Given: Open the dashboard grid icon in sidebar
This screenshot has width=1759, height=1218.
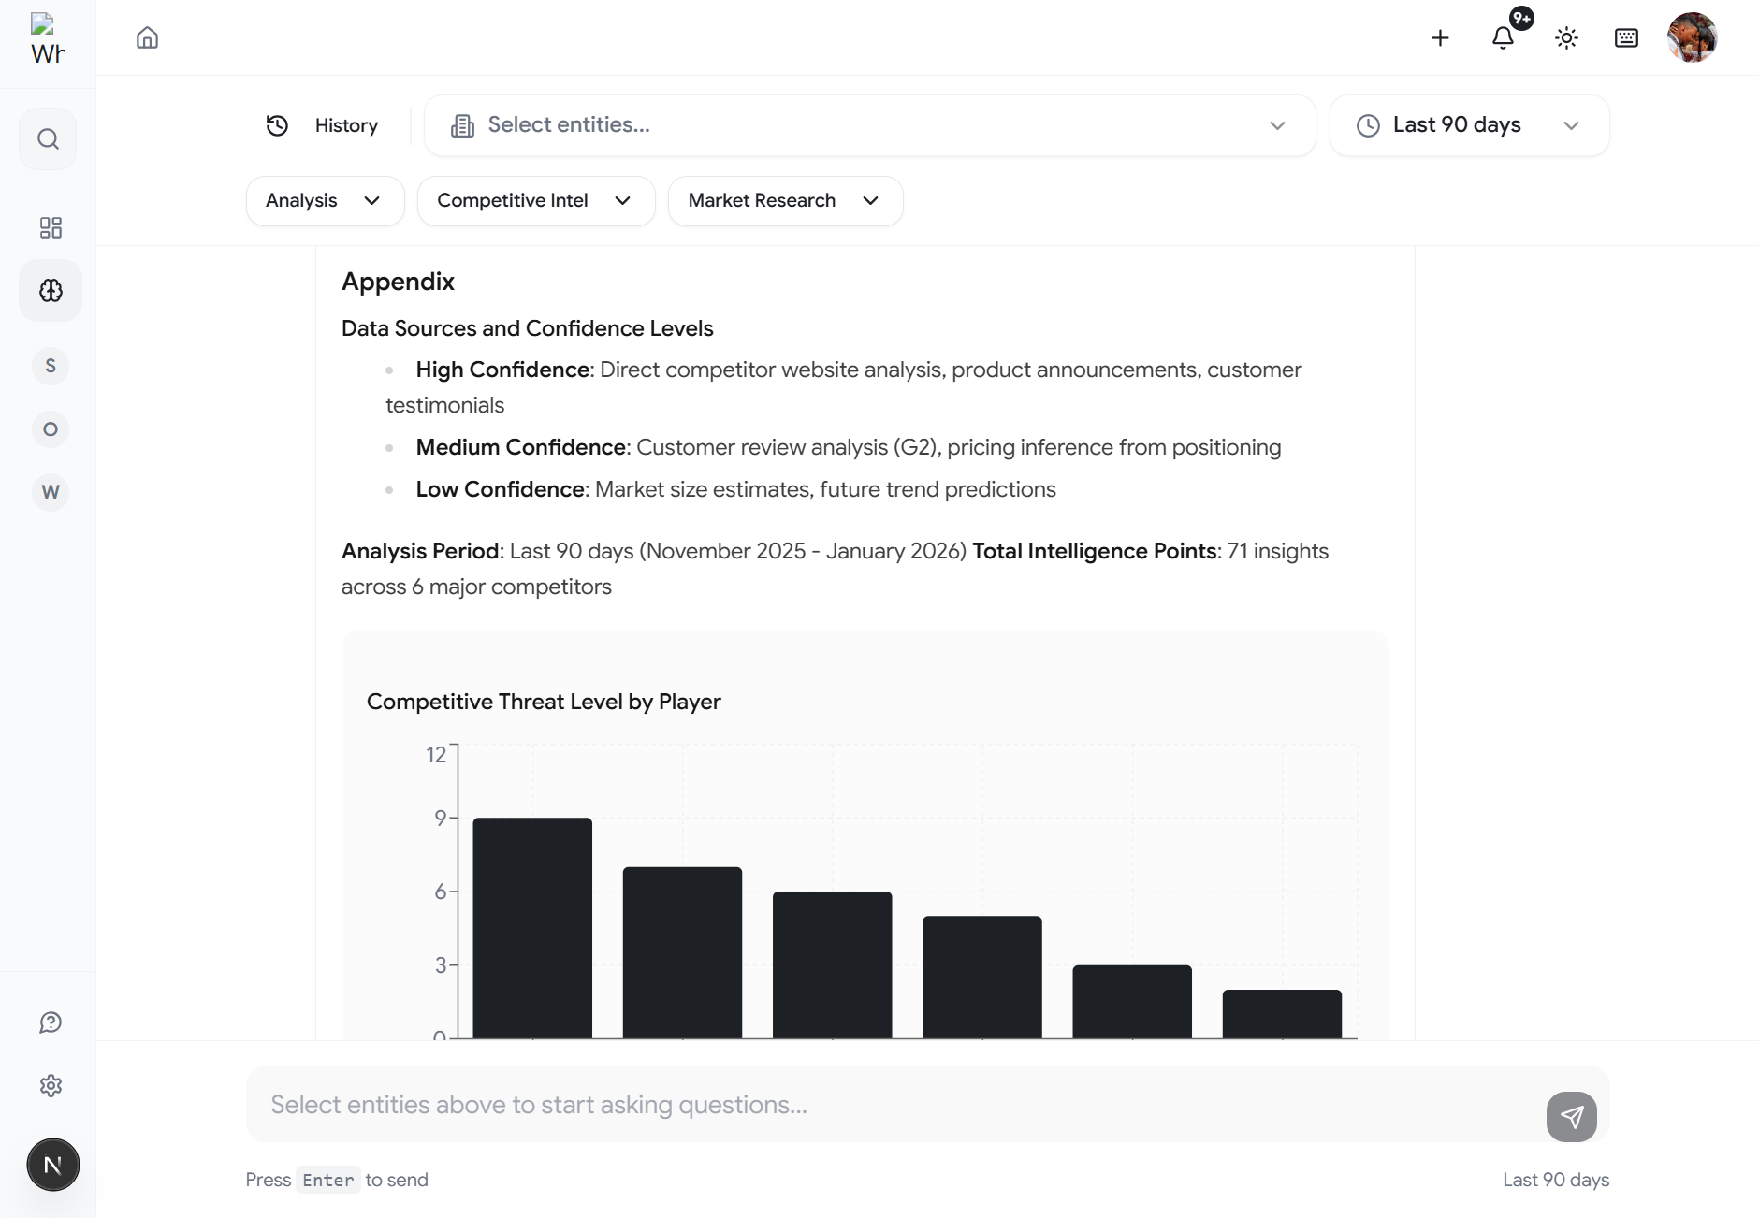Looking at the screenshot, I should (x=51, y=227).
